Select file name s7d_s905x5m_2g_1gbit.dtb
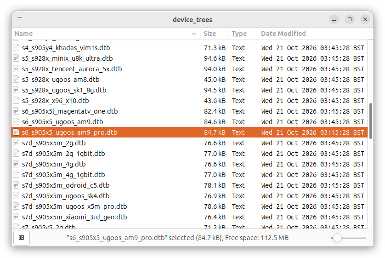The width and height of the screenshot is (385, 258). 63,153
